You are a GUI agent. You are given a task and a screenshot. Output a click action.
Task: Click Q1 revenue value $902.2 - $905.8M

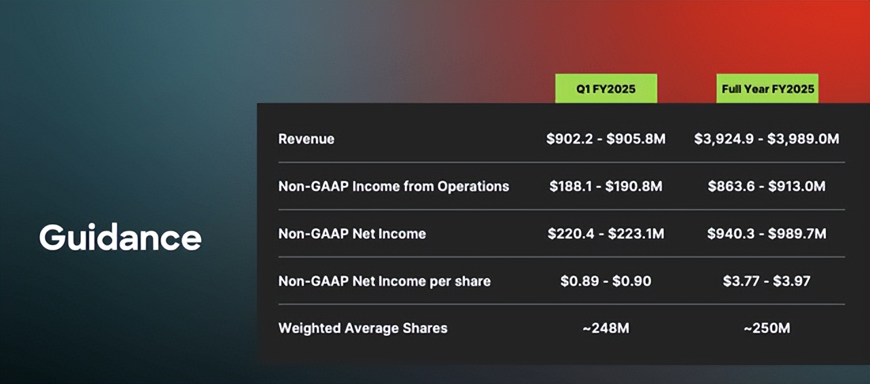tap(606, 139)
